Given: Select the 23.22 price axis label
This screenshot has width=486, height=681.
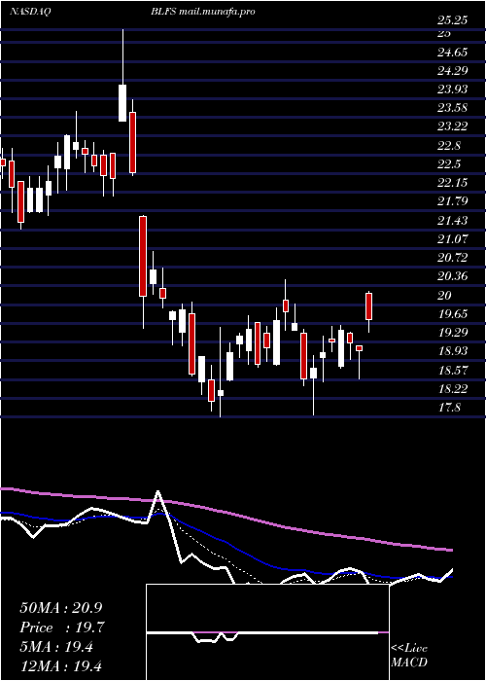Looking at the screenshot, I should coord(453,126).
